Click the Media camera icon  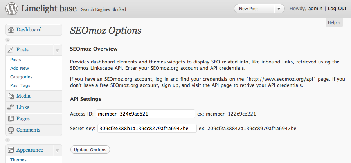11,96
